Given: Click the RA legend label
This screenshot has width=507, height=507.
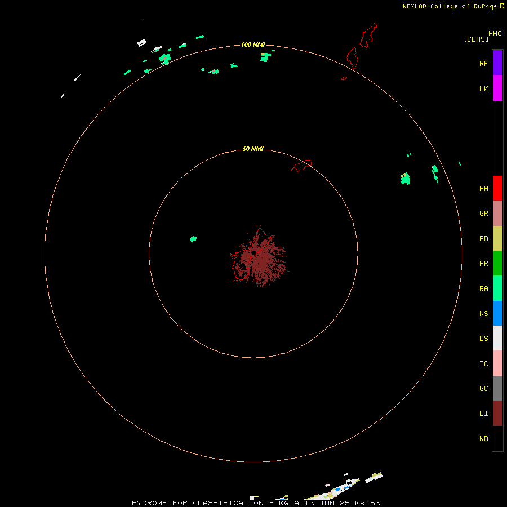Looking at the screenshot, I should pos(483,289).
